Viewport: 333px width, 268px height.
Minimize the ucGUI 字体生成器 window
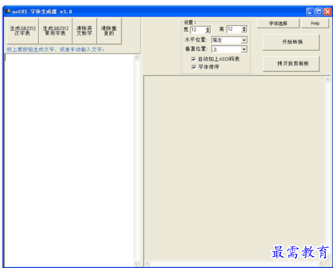click(x=310, y=12)
